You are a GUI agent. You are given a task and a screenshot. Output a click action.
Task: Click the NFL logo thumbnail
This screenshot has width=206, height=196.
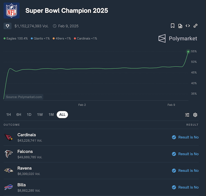(x=12, y=11)
